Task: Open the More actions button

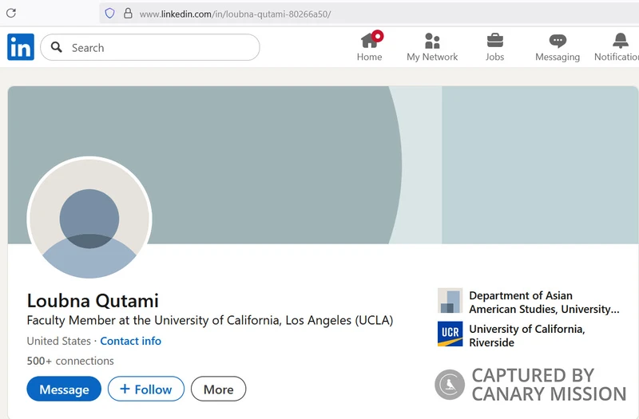Action: coord(218,389)
